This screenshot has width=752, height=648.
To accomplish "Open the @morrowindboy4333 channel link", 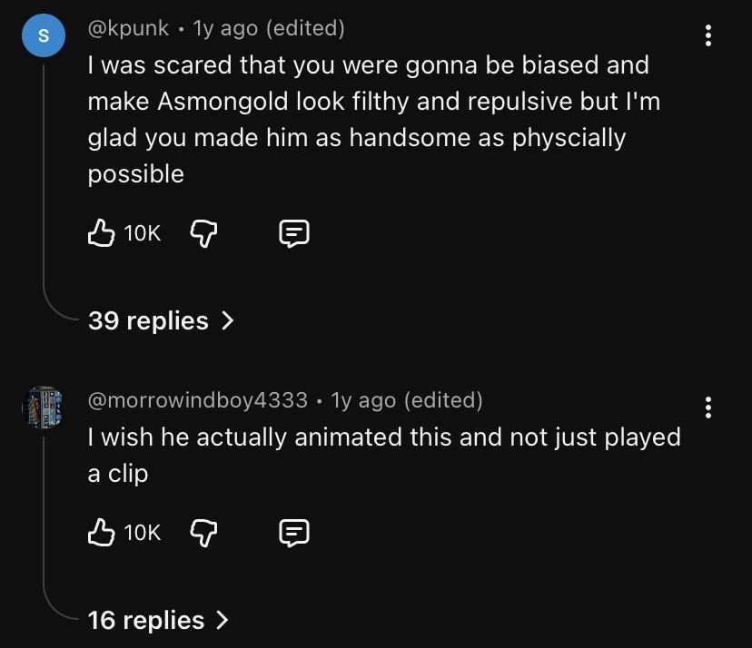I will (x=198, y=400).
